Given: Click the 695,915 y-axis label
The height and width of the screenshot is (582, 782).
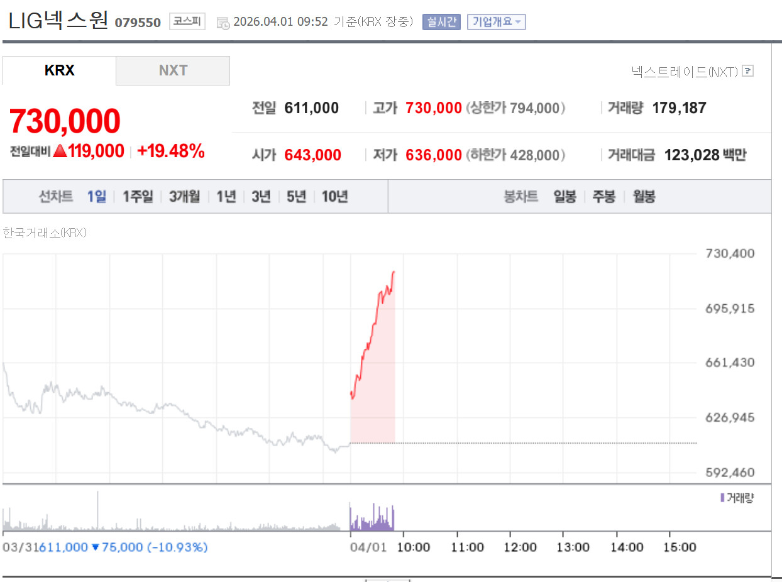Looking at the screenshot, I should [729, 309].
